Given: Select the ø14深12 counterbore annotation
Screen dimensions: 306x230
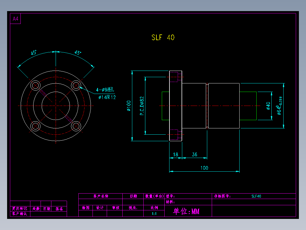Looking at the screenshot, I should click(x=107, y=97).
